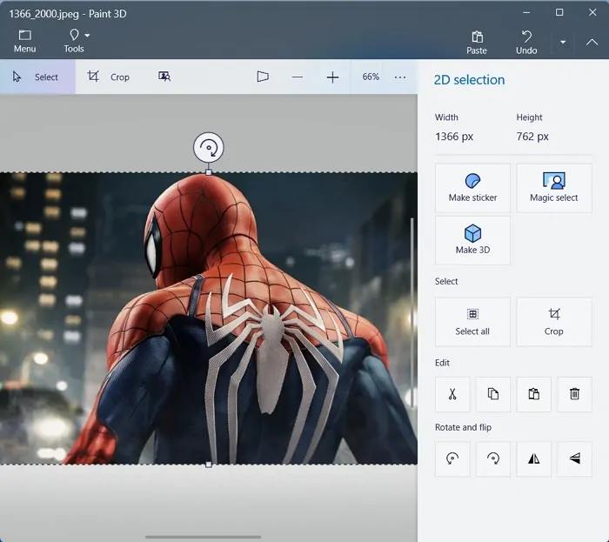609x542 pixels.
Task: Flip the selection vertically
Action: 574,458
